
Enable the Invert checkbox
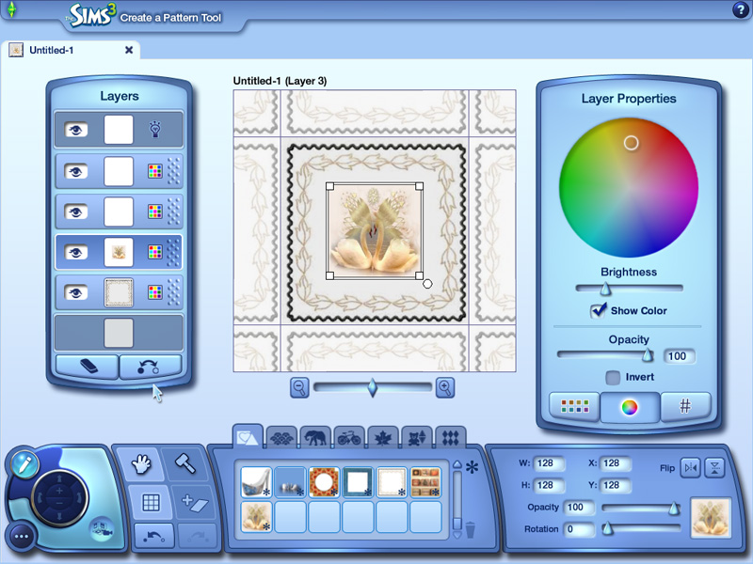pyautogui.click(x=613, y=377)
